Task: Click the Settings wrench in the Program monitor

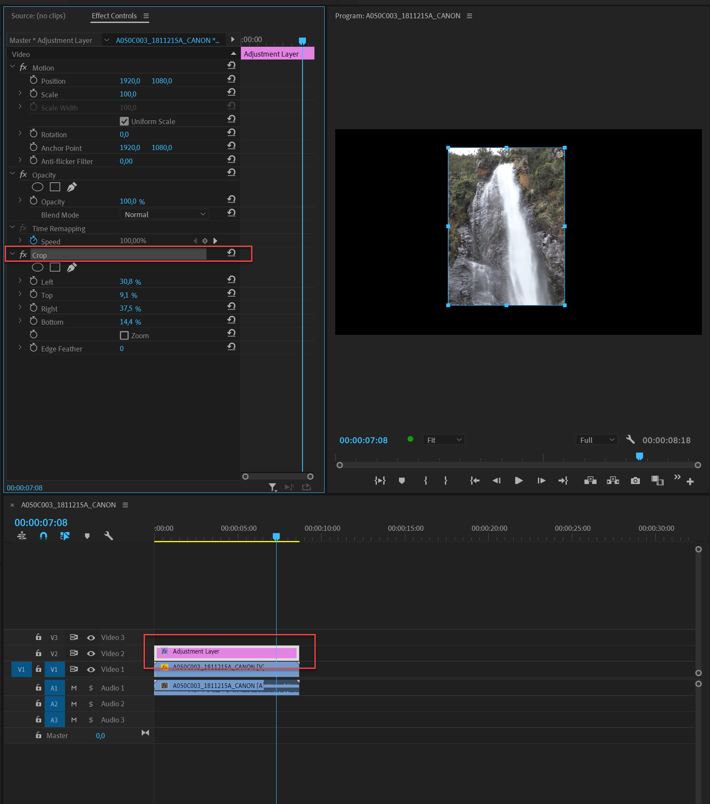Action: pos(630,439)
